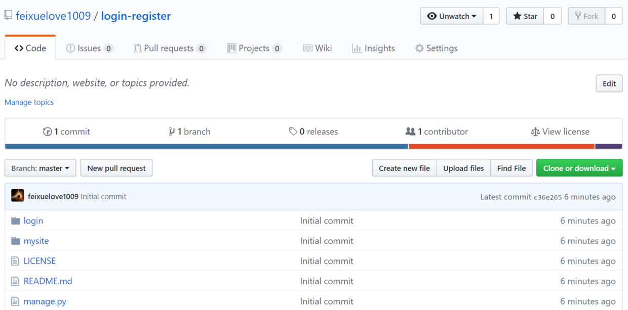
Task: Click the people icon beside 1 contributor
Action: [410, 131]
